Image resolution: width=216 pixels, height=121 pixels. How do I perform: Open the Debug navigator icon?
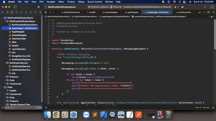pyautogui.click(x=31, y=12)
